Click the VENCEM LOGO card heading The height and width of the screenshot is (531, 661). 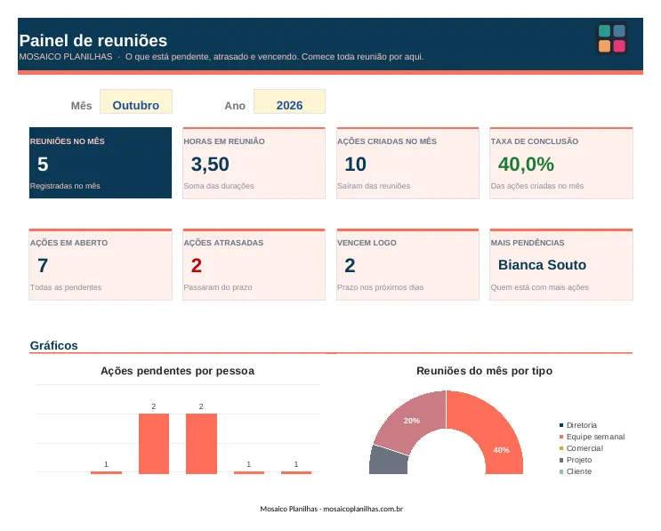367,243
